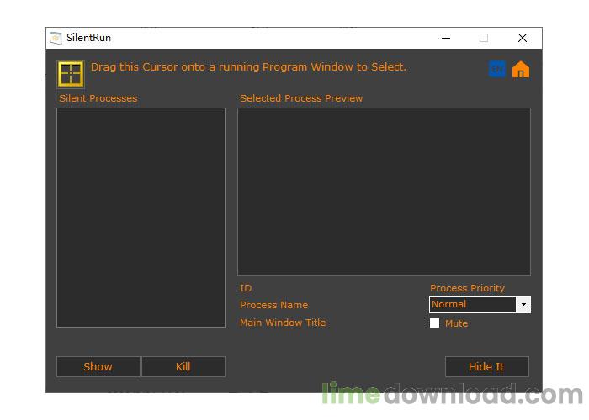Click the SilentRun title bar text
Image resolution: width=589 pixels, height=420 pixels.
click(88, 38)
